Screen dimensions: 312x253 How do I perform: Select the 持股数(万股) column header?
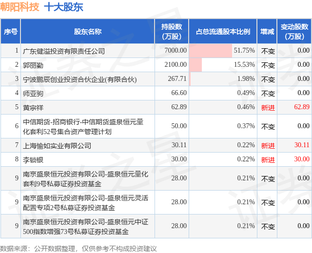coord(172,31)
